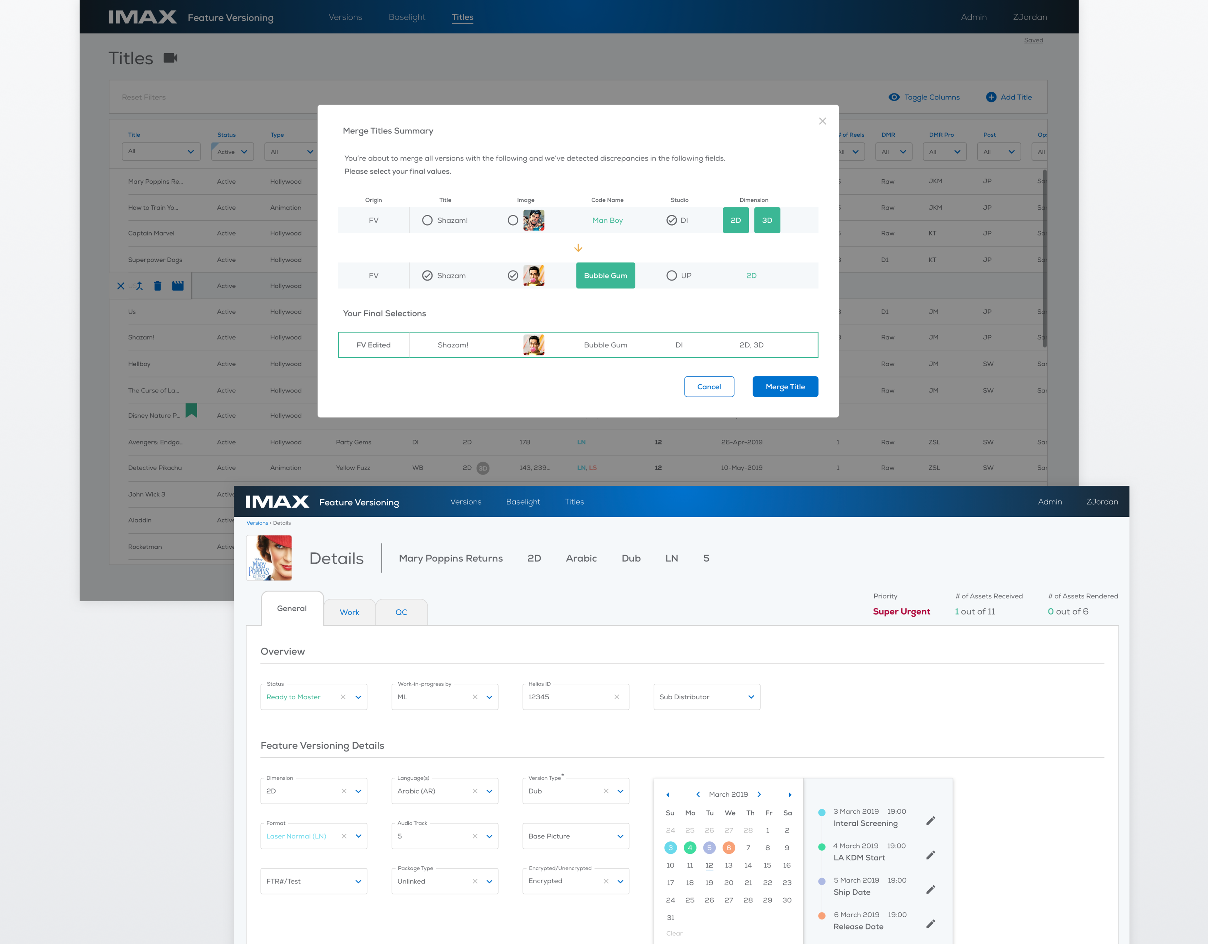Viewport: 1208px width, 944px height.
Task: Toggle the green 3D dimension chip
Action: pyautogui.click(x=767, y=220)
